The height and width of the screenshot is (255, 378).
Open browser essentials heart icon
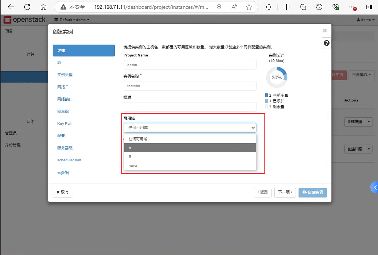pos(336,7)
